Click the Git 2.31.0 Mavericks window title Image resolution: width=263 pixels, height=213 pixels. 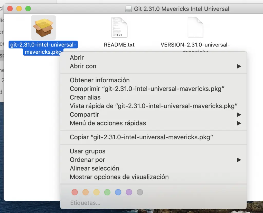point(182,9)
